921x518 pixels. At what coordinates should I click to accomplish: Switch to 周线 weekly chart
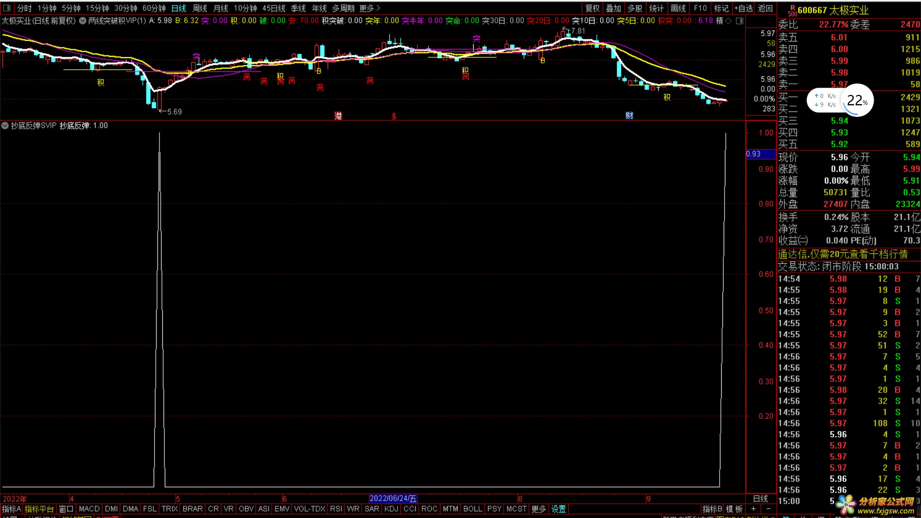click(x=200, y=8)
